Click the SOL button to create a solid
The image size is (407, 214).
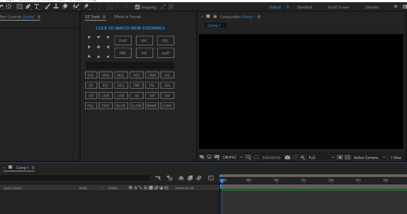pyautogui.click(x=91, y=75)
